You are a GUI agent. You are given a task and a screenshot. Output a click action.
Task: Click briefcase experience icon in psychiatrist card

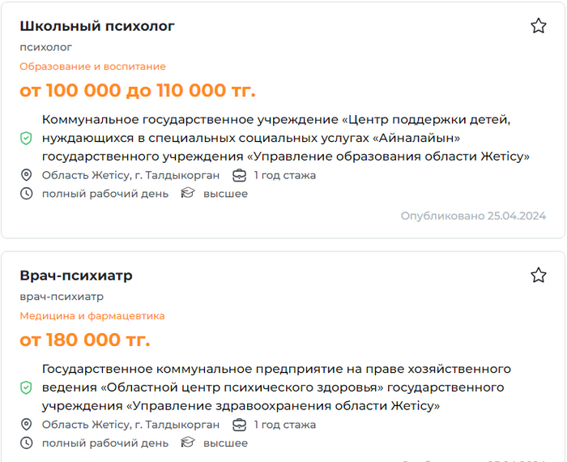pyautogui.click(x=239, y=425)
